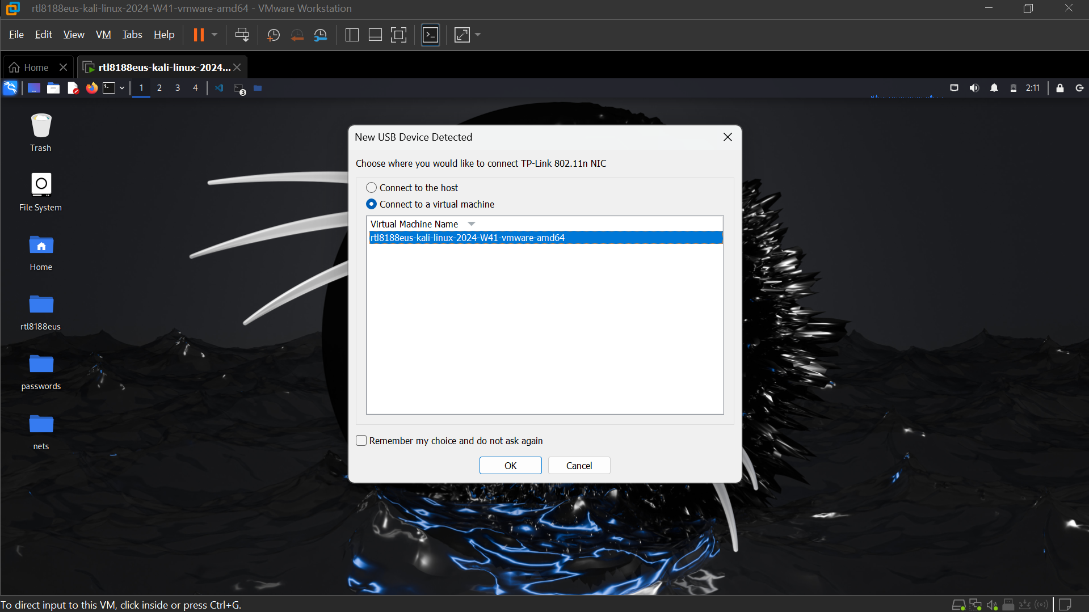
Task: Open the View menu
Action: (74, 35)
